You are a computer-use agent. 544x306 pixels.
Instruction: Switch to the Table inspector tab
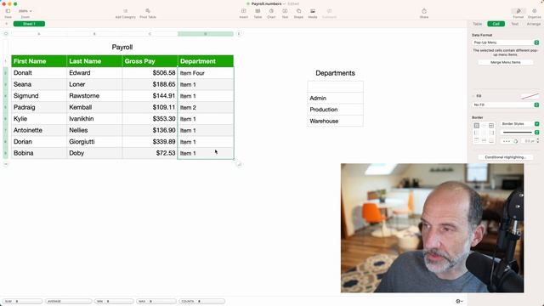tap(478, 24)
